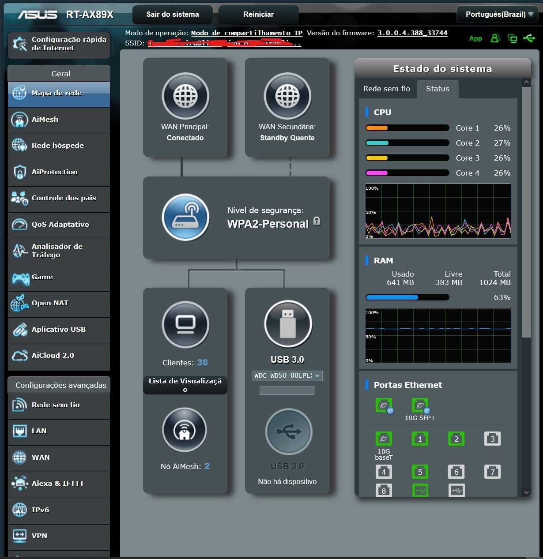Click Sair do sistema button
543x559 pixels.
(173, 15)
